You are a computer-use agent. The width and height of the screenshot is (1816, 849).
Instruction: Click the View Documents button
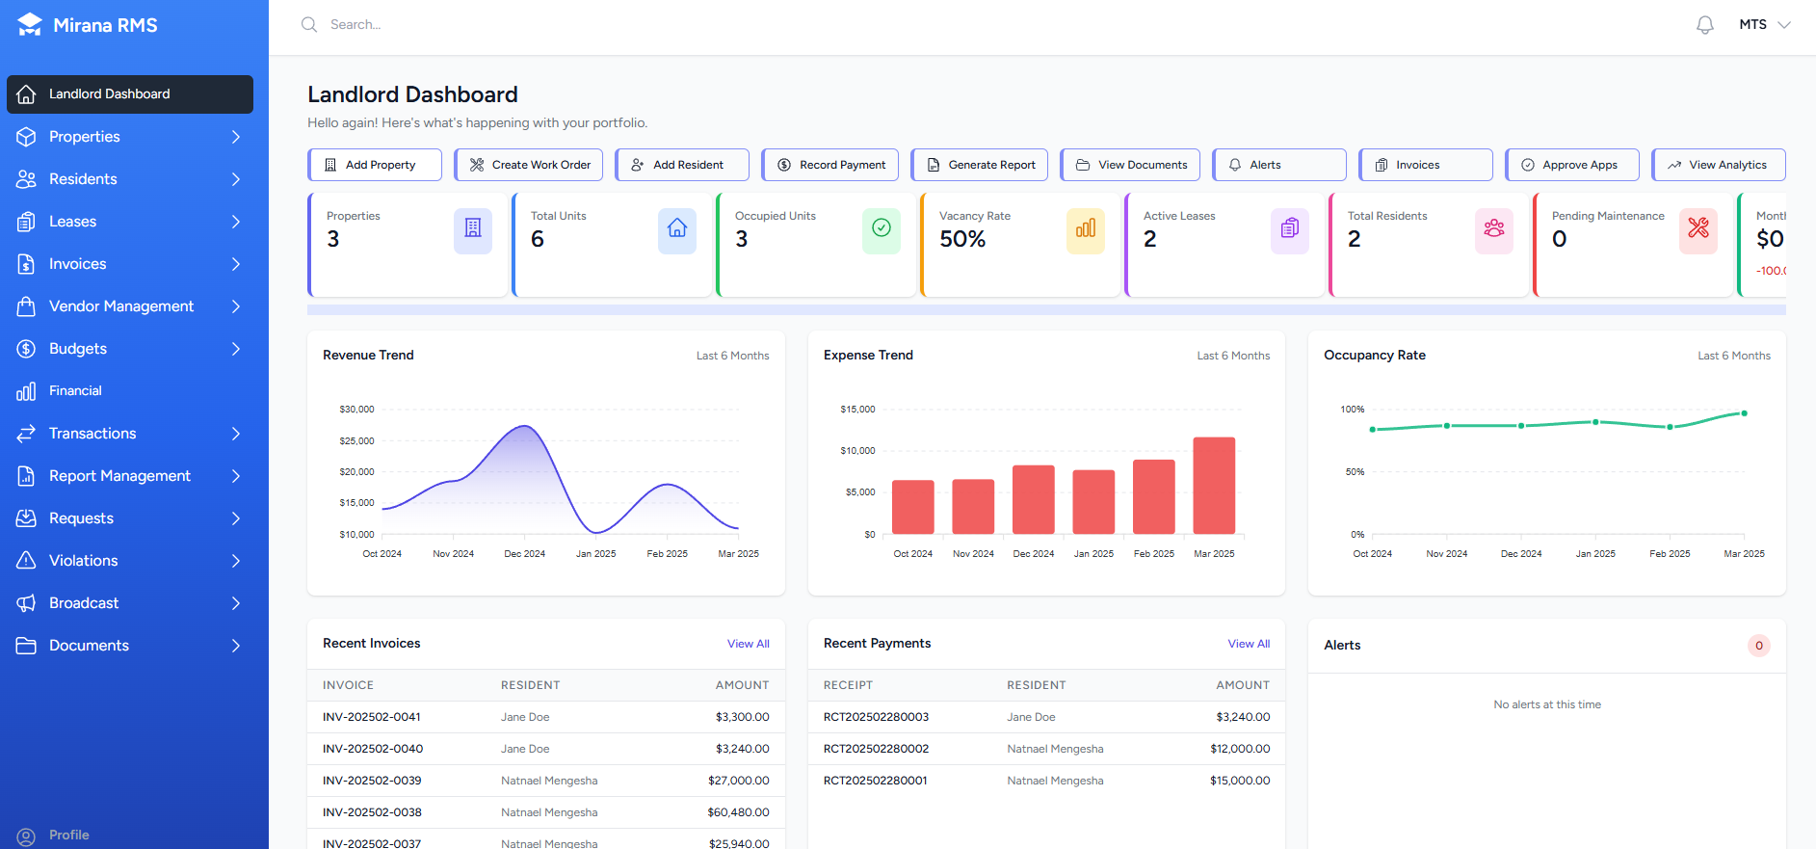pos(1130,165)
